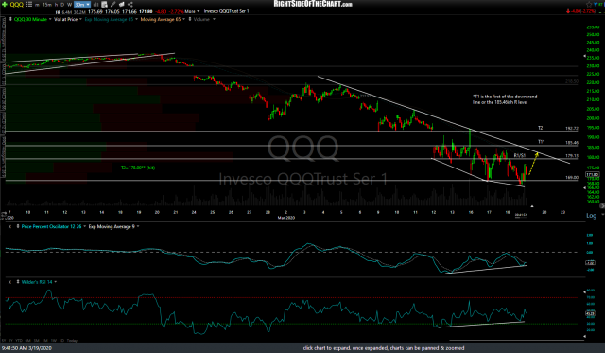
Task: Click the QQQ ticker symbol field
Action: (x=17, y=4)
